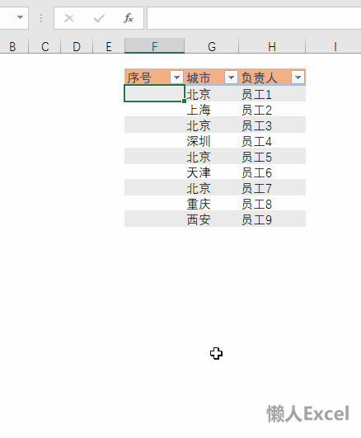Select the 员工1 cell
The width and height of the screenshot is (361, 438).
(272, 93)
